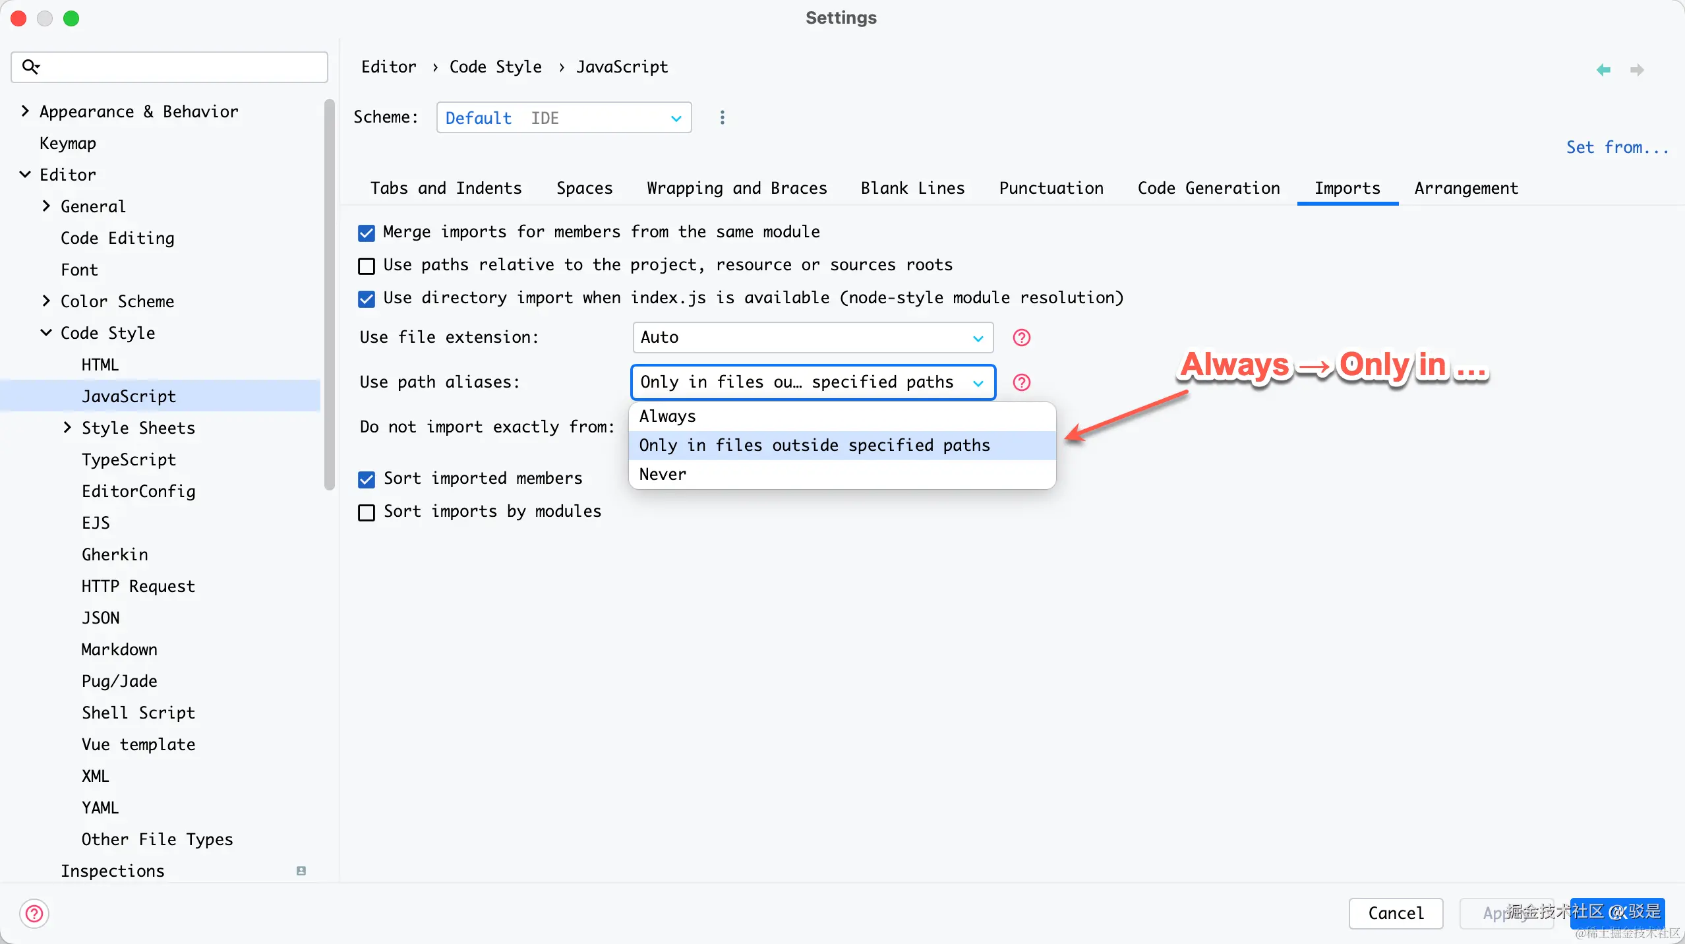Switch to the Arrangement tab

[1465, 189]
